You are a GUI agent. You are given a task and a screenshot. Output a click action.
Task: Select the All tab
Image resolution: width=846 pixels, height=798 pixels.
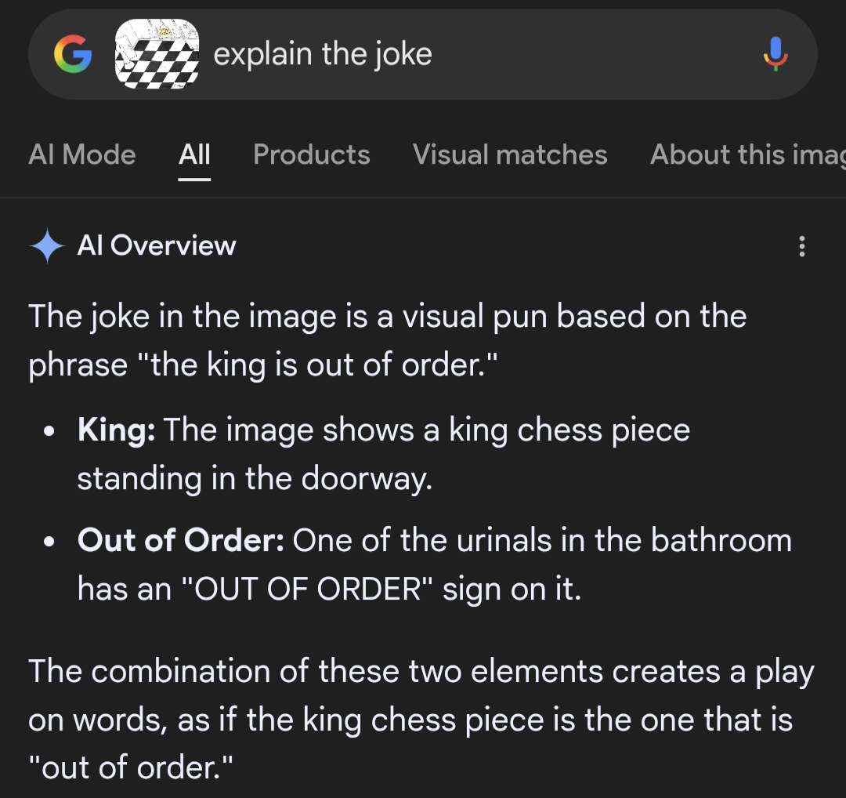(194, 154)
